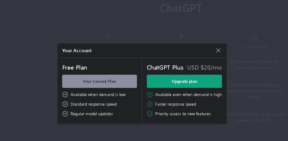Screen dimensions: 288x141
Task: Close the Your Account dialog
Action: [218, 51]
